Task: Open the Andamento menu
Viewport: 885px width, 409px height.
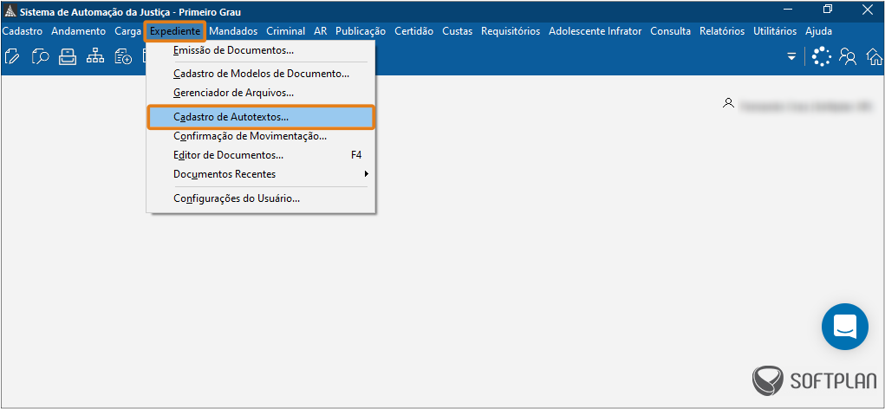Action: click(79, 31)
